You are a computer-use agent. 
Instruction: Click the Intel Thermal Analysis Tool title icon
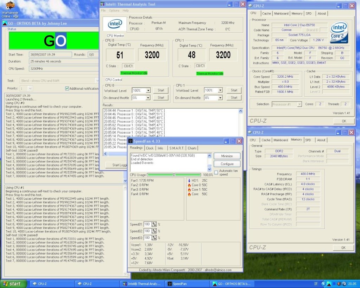coord(103,4)
